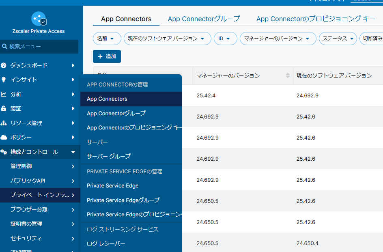383x252 pixels.
Task: Select App Connectorグループ in the flyout menu
Action: point(131,113)
